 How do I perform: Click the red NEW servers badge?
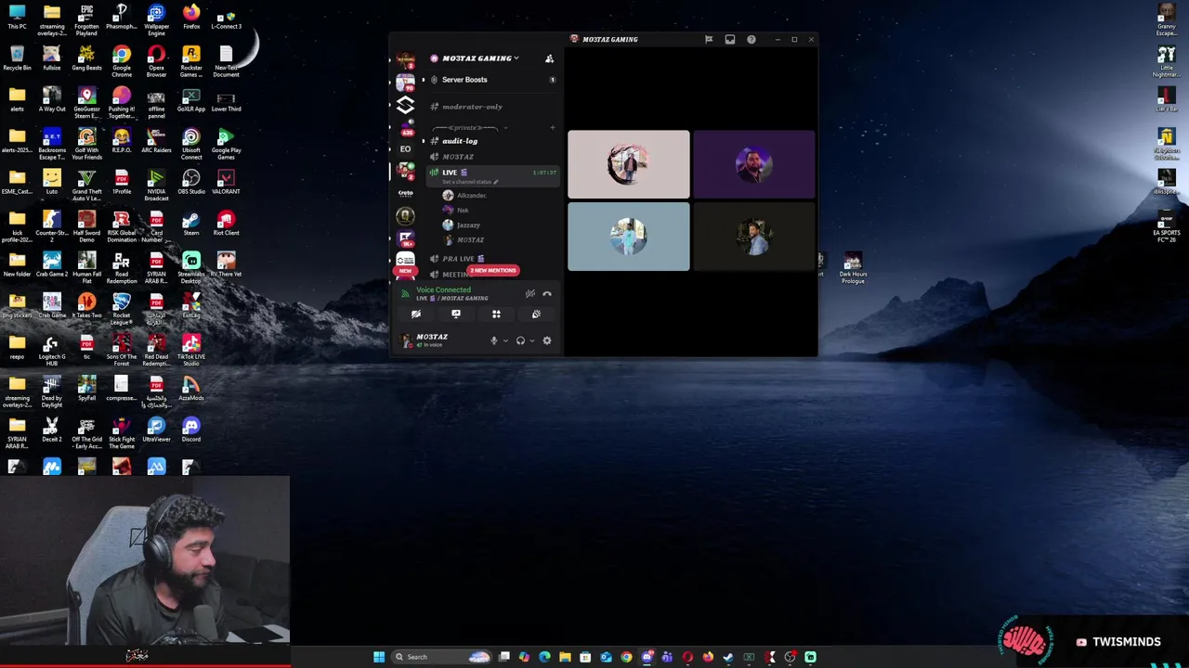pyautogui.click(x=405, y=272)
